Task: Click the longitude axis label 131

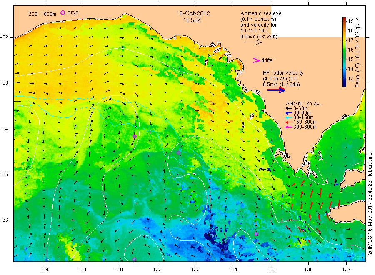Action: (120, 270)
